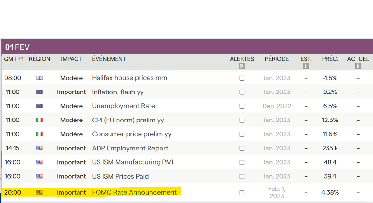Open alert settings gear under ALERTES
Image resolution: width=373 pixels, height=203 pixels.
pyautogui.click(x=242, y=66)
